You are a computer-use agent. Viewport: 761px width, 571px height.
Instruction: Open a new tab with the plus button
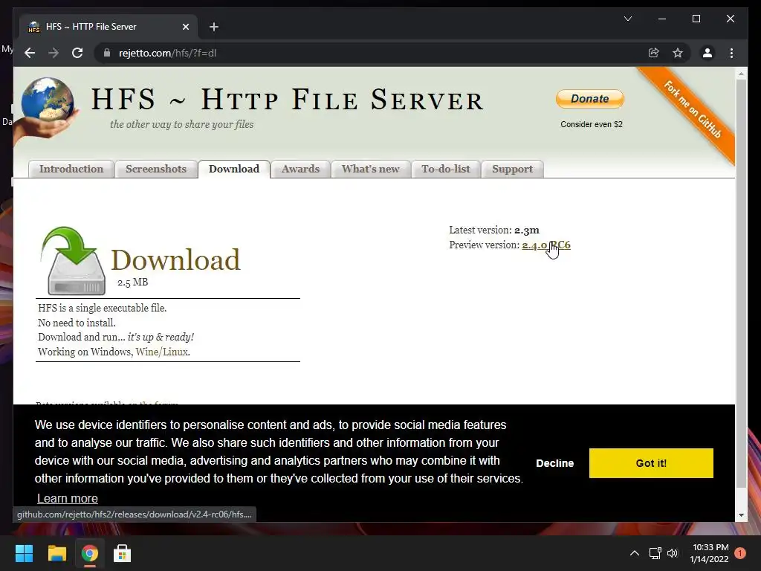click(x=214, y=27)
